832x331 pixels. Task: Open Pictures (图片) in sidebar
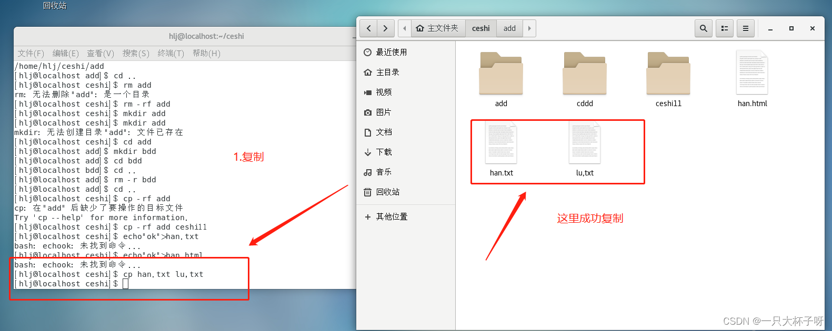click(406, 112)
